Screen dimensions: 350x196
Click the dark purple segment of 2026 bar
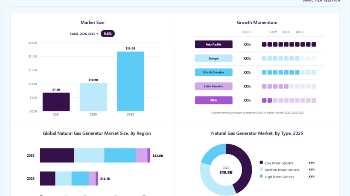coord(47,179)
